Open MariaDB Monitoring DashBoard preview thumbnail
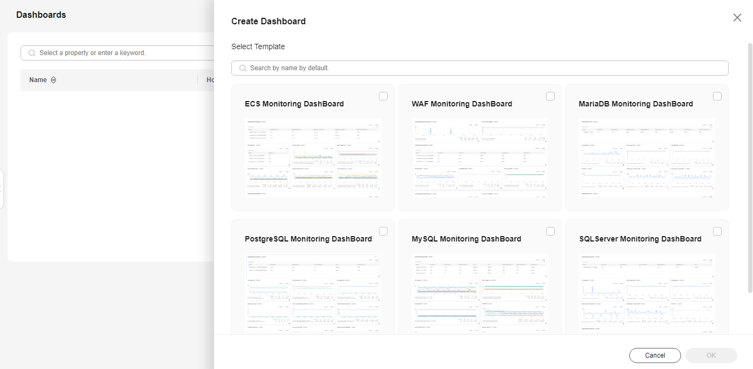The width and height of the screenshot is (753, 369). pos(647,158)
